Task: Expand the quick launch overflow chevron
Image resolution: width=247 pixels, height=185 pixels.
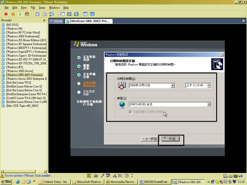Action: (34, 181)
